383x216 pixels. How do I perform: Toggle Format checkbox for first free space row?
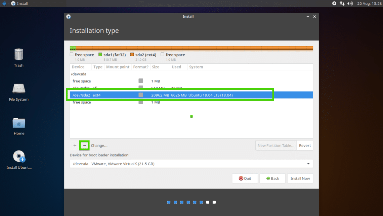click(141, 81)
